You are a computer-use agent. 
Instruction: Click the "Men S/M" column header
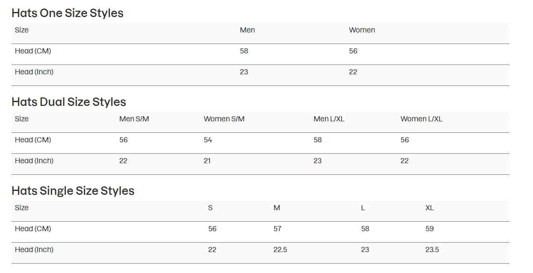point(134,119)
